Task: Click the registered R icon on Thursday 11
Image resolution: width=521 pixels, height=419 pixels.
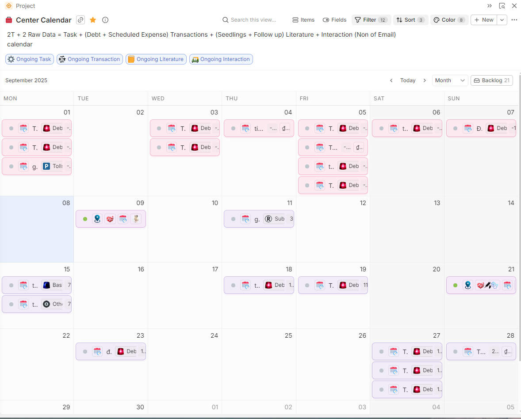Action: (268, 219)
